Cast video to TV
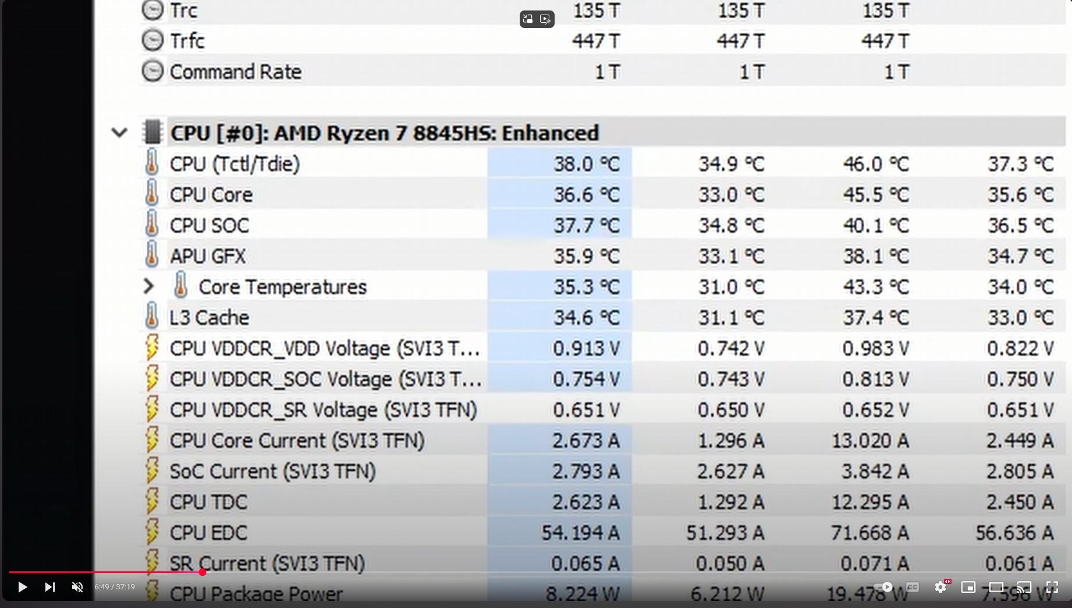1072x608 pixels. pyautogui.click(x=1024, y=587)
